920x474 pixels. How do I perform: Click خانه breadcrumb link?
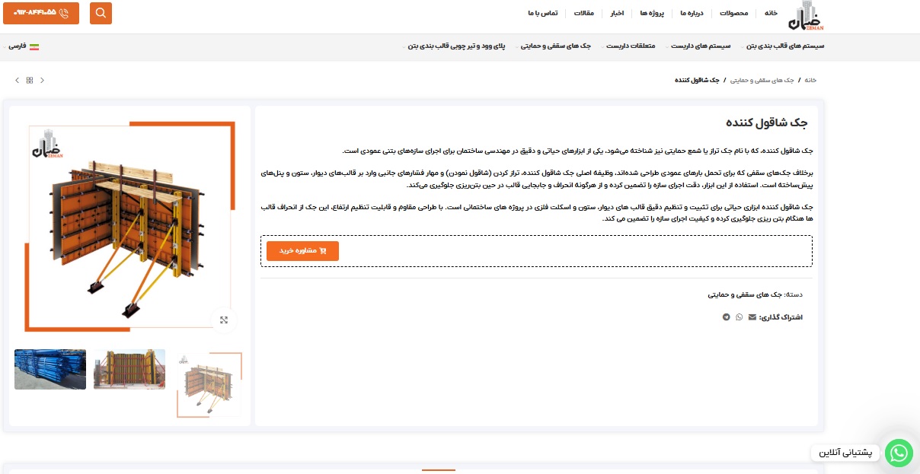[x=810, y=80]
